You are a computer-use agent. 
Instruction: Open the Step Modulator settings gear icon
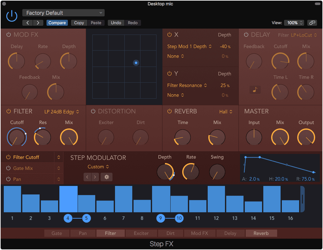click(107, 177)
